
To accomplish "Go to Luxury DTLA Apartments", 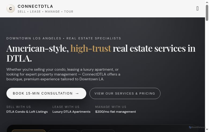I will [72, 112].
